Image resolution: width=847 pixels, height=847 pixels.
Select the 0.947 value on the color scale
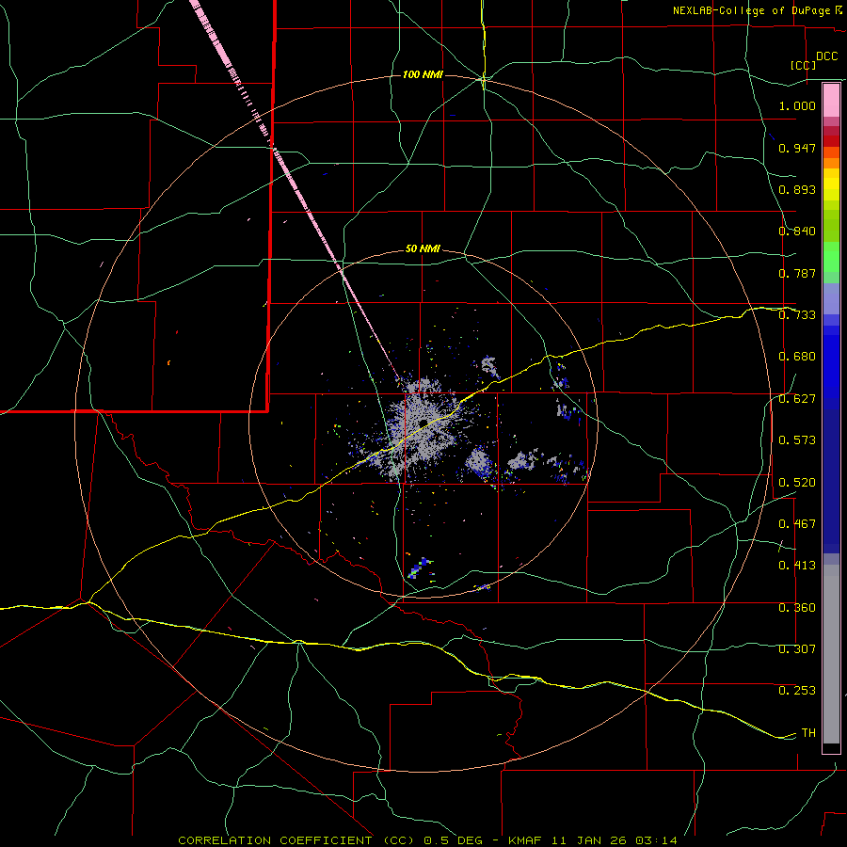click(797, 148)
